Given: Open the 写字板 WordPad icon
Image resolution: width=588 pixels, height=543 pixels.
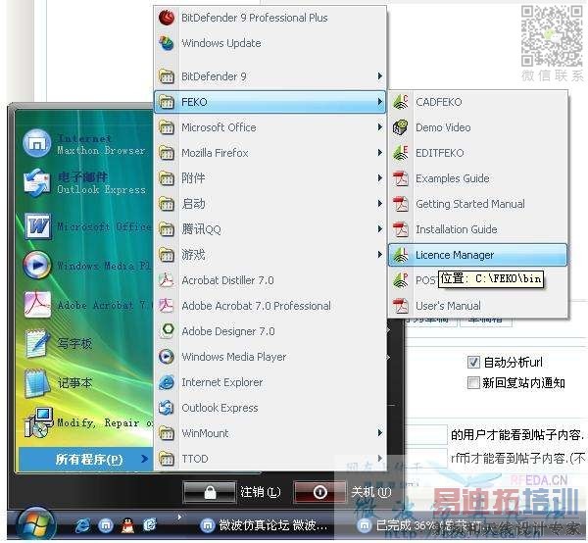Looking at the screenshot, I should [x=37, y=343].
